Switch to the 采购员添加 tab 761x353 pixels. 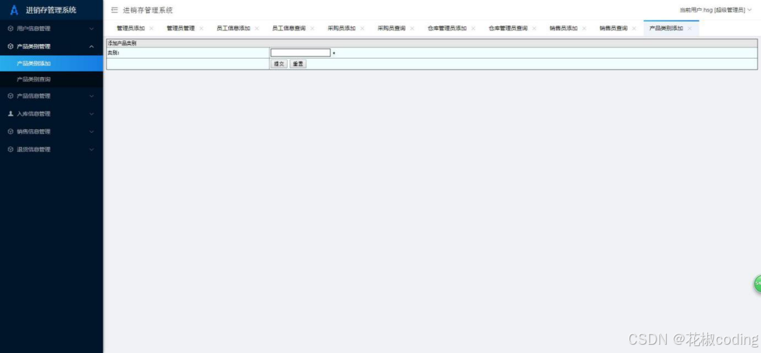click(x=342, y=28)
